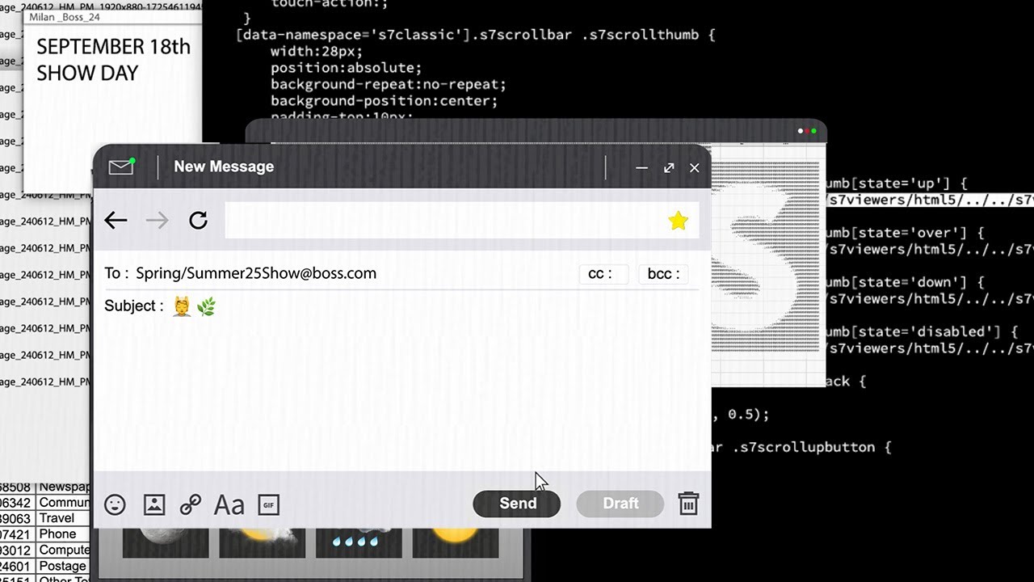Insert an image using the picture icon
This screenshot has height=582, width=1034.
tap(153, 505)
